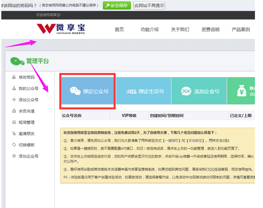Open 资费说明 in top navigation
This screenshot has width=263, height=208.
(210, 30)
